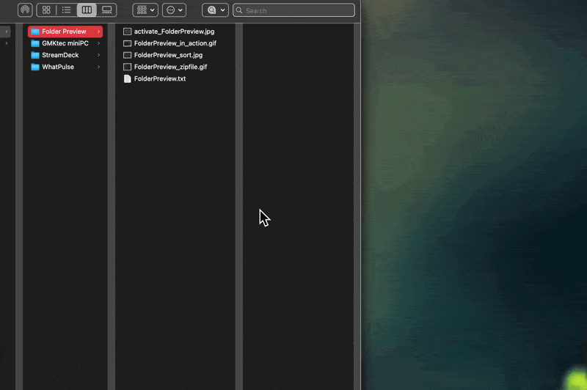Switch to list view
587x390 pixels.
(67, 10)
